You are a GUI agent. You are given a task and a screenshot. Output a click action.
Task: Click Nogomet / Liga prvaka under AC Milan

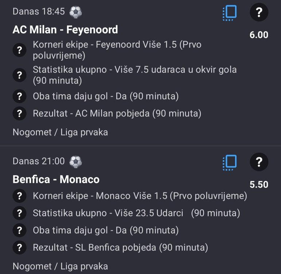(x=60, y=132)
